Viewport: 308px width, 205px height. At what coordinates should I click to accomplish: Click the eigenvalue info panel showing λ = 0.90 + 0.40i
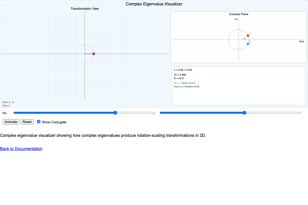[238, 86]
